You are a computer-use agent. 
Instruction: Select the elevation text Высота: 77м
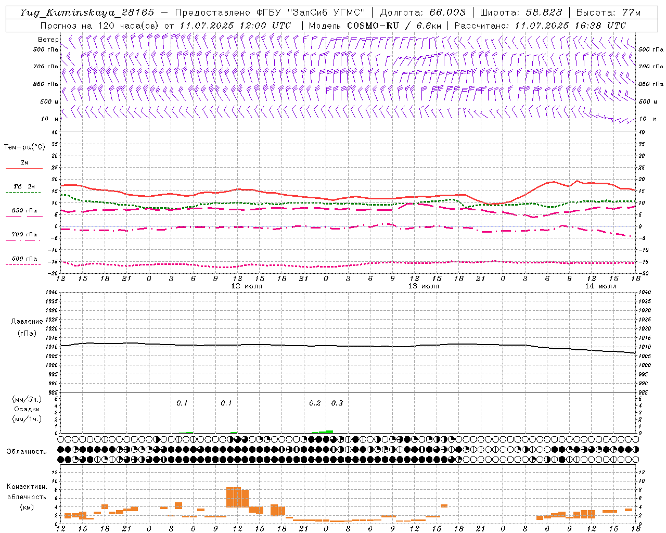pyautogui.click(x=608, y=12)
